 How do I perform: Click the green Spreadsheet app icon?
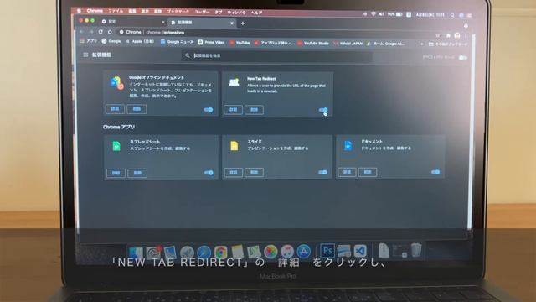coord(116,146)
